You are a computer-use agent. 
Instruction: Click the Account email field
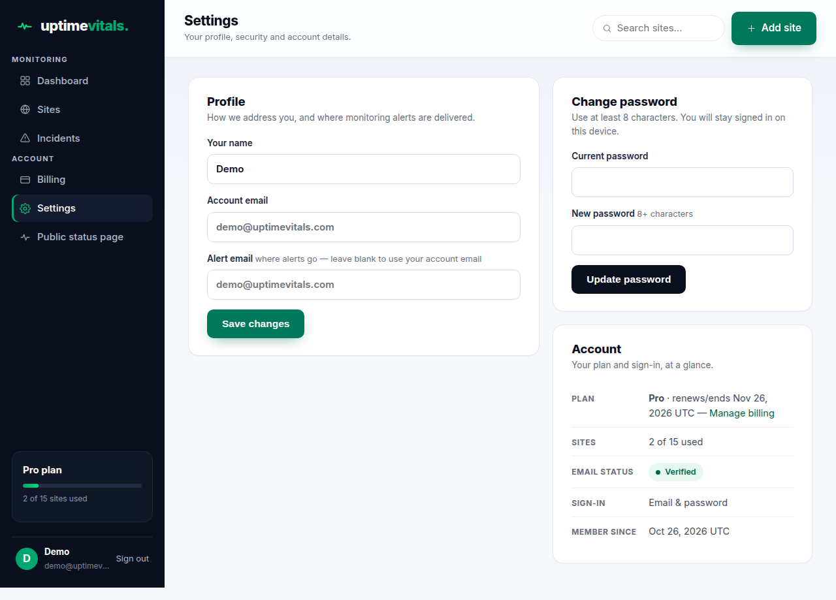pyautogui.click(x=364, y=227)
